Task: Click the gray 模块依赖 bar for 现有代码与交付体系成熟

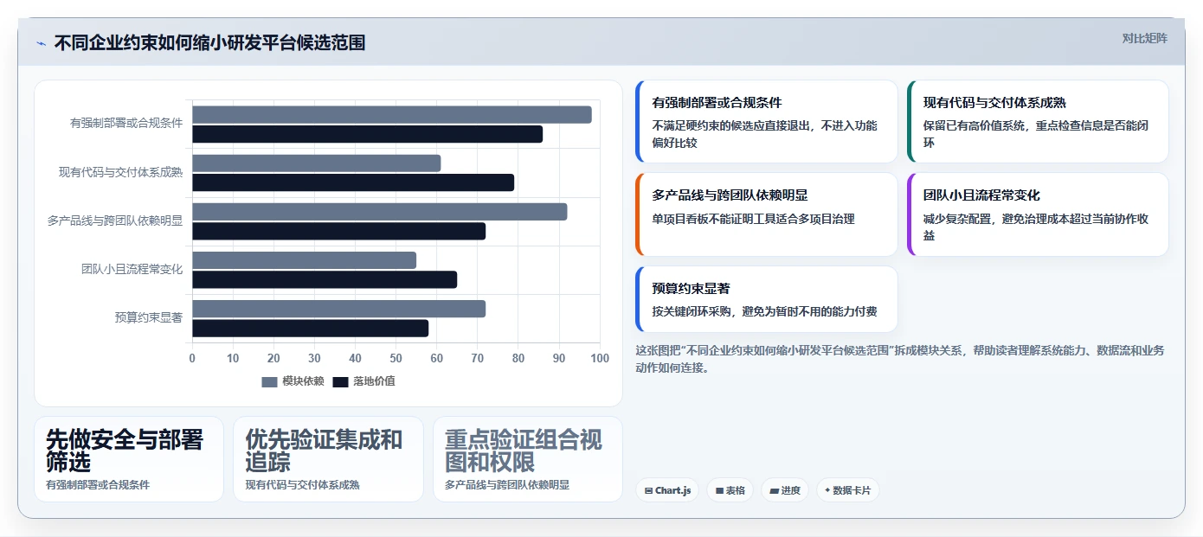Action: [316, 163]
